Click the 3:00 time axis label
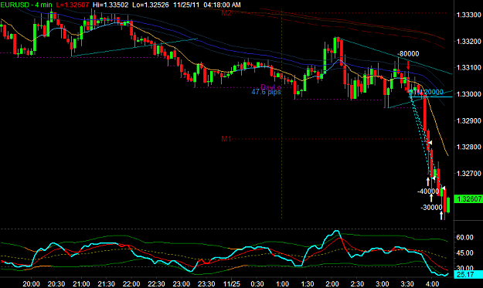The width and height of the screenshot is (483, 288). tap(383, 284)
